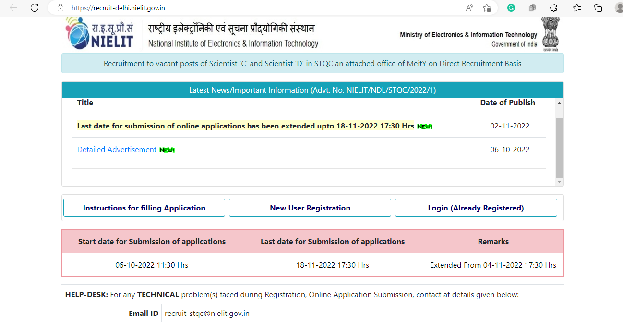623x327 pixels.
Task: Click the 06-10-2022 publish date
Action: [x=510, y=150]
